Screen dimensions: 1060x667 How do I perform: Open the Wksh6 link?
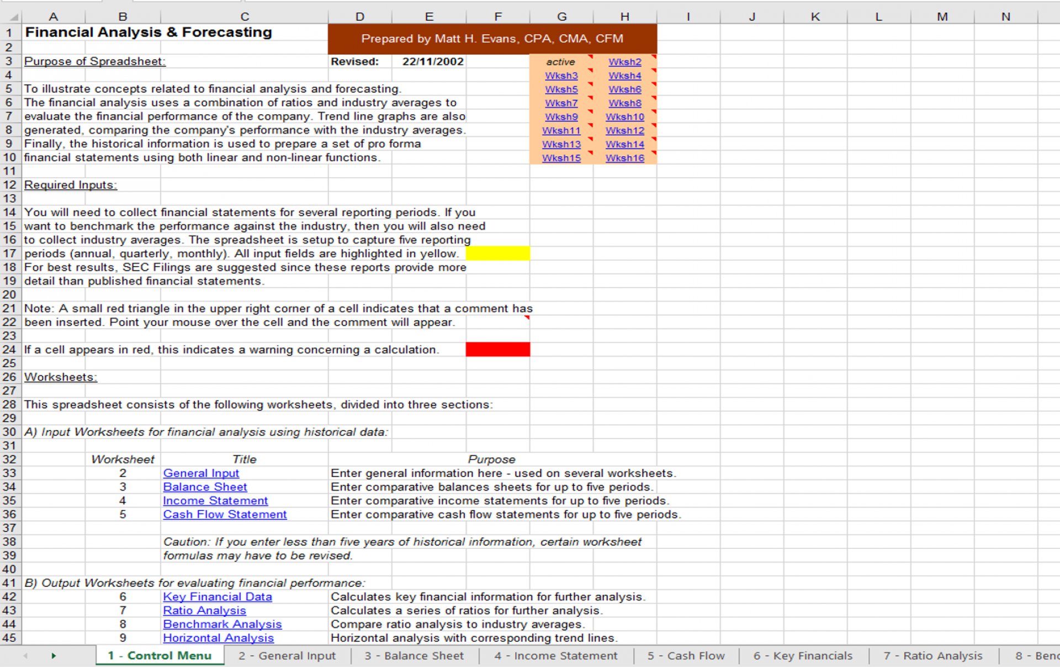coord(624,89)
